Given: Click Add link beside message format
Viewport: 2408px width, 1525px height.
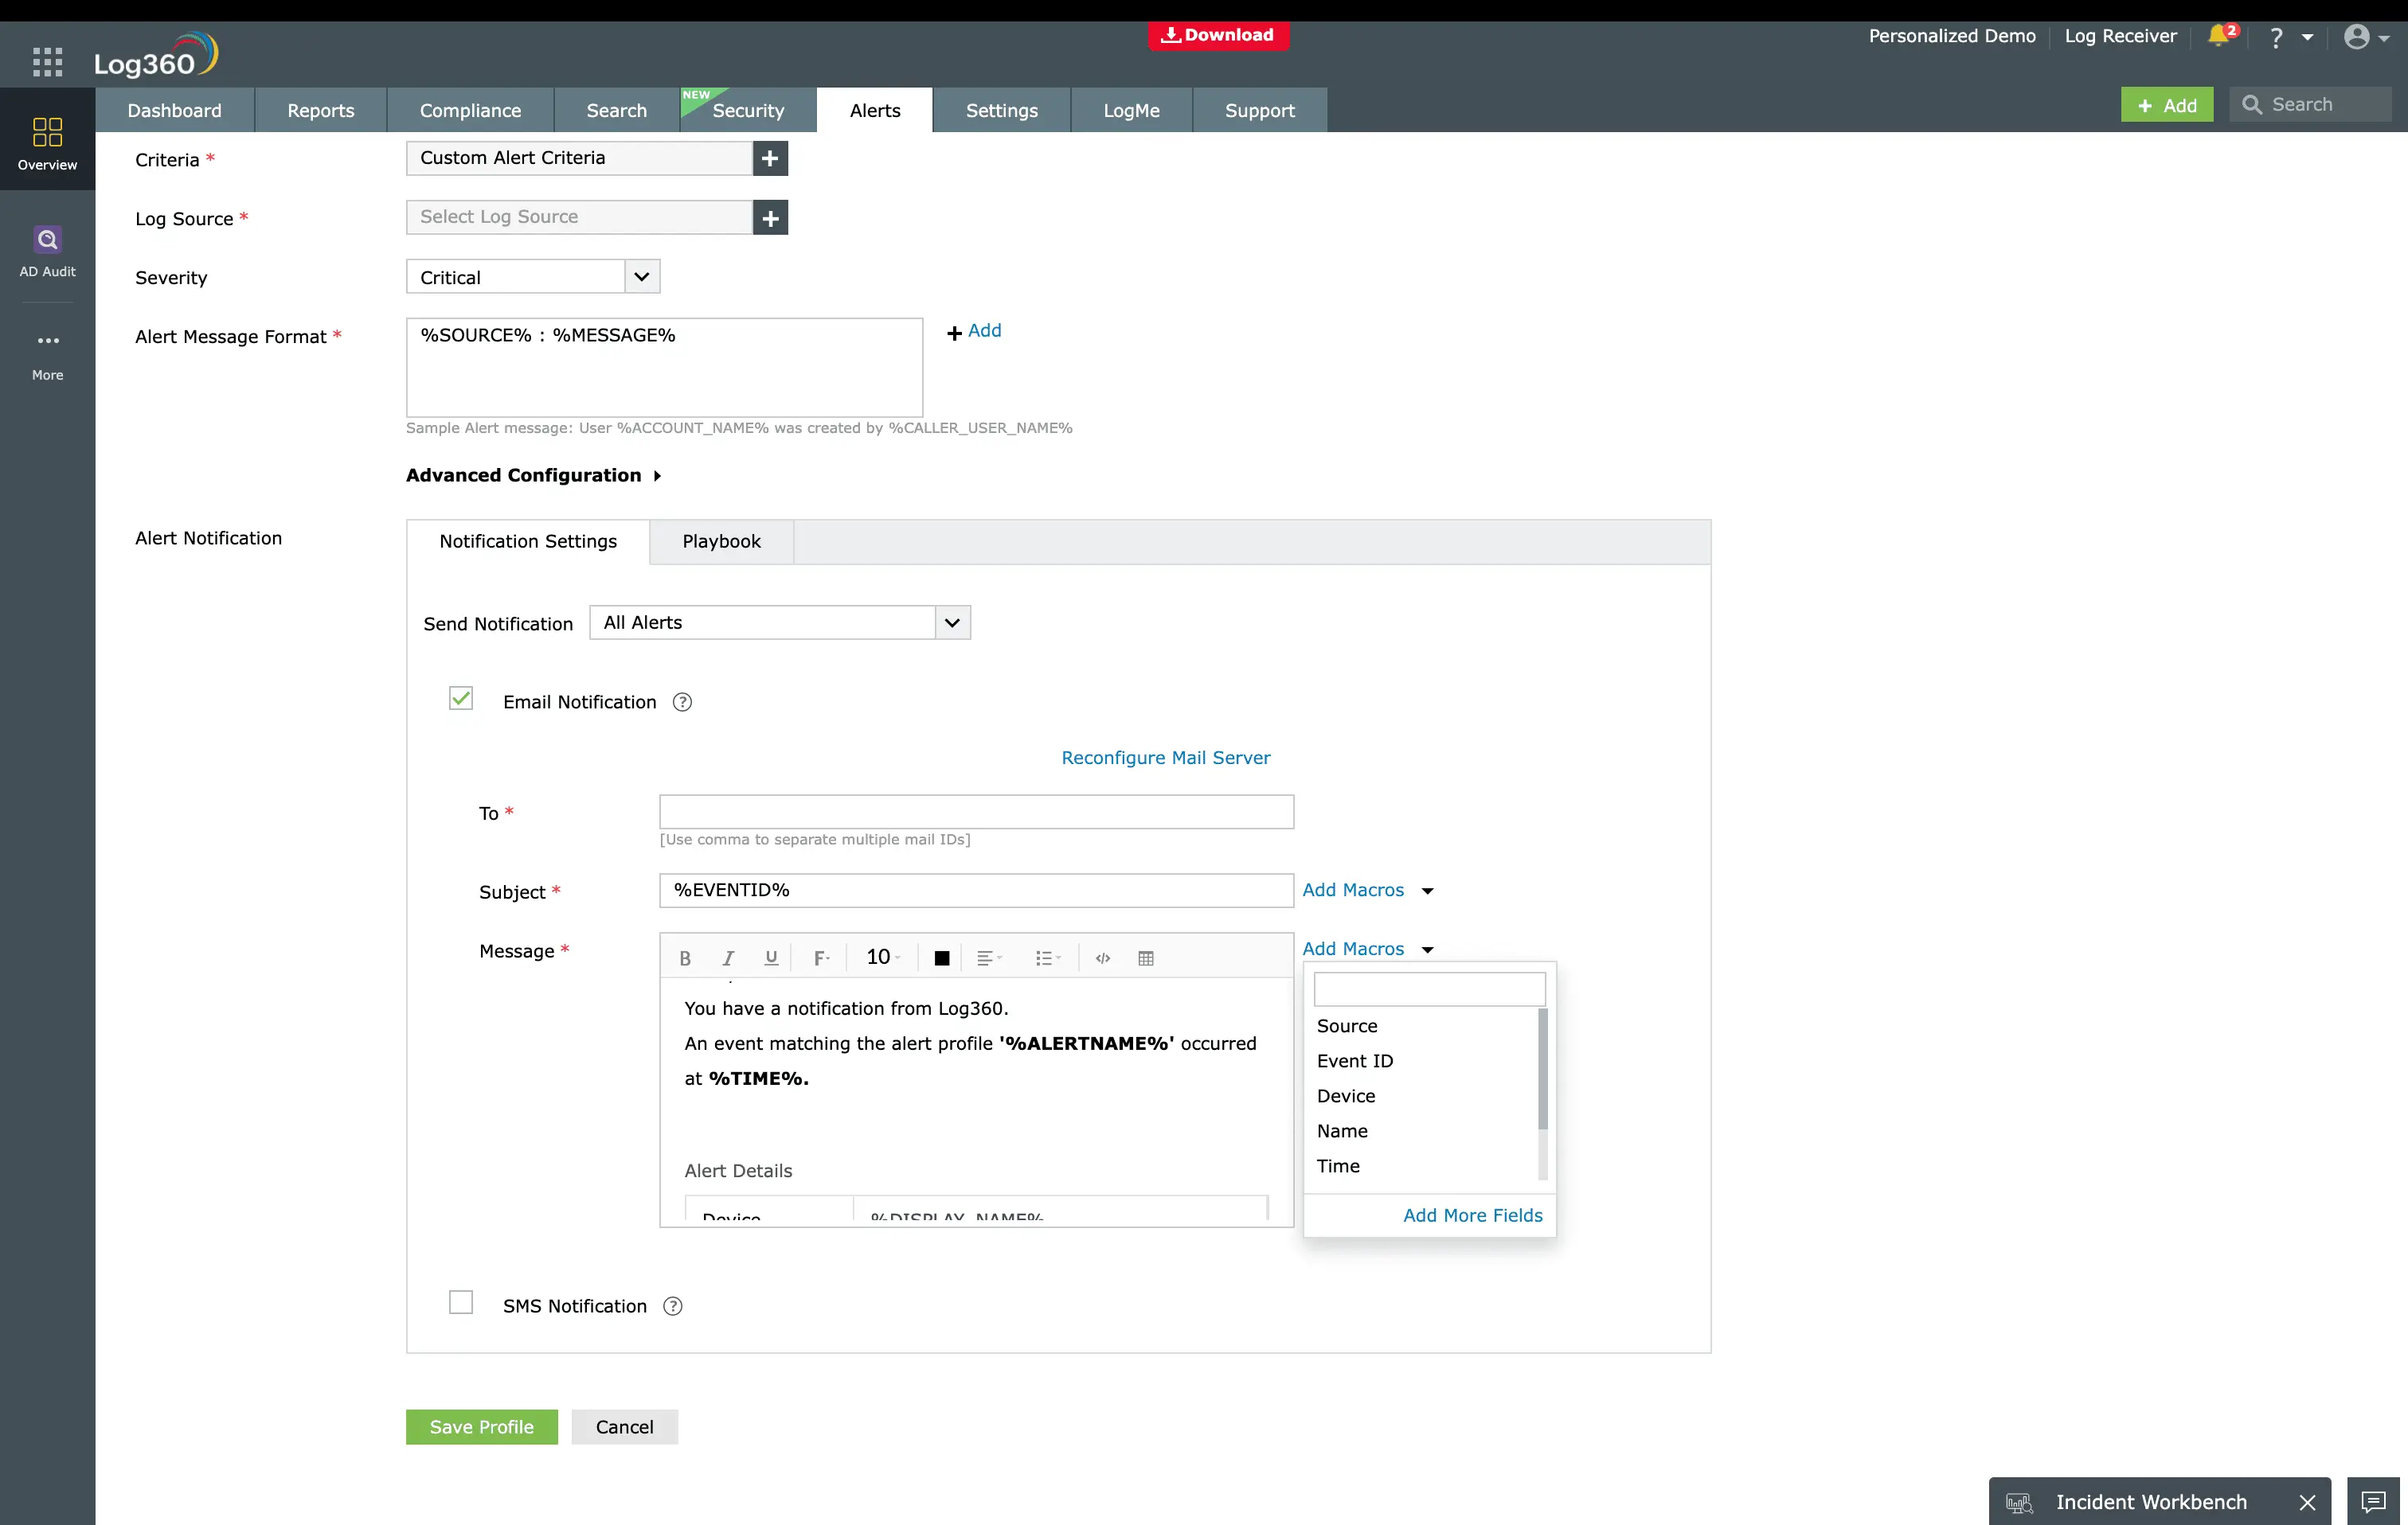Looking at the screenshot, I should click(x=974, y=331).
